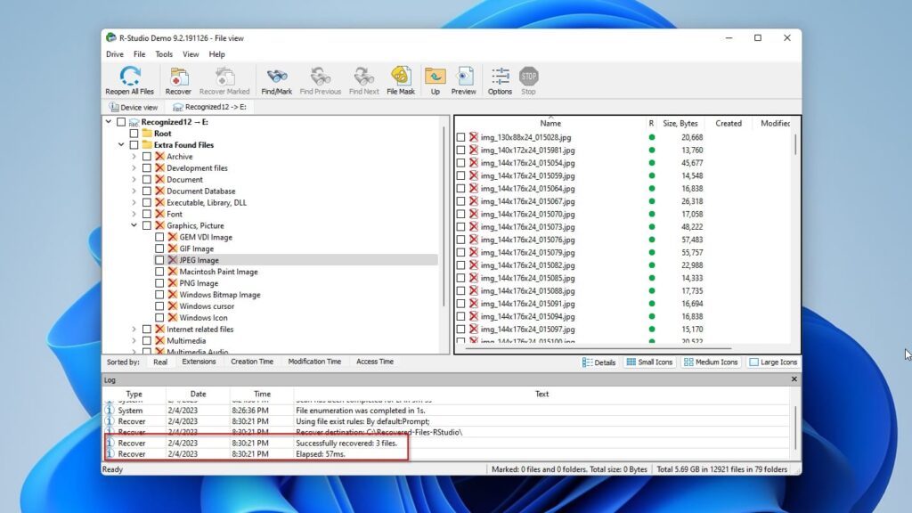Expand the Internet related files node
The width and height of the screenshot is (912, 513).
(134, 330)
